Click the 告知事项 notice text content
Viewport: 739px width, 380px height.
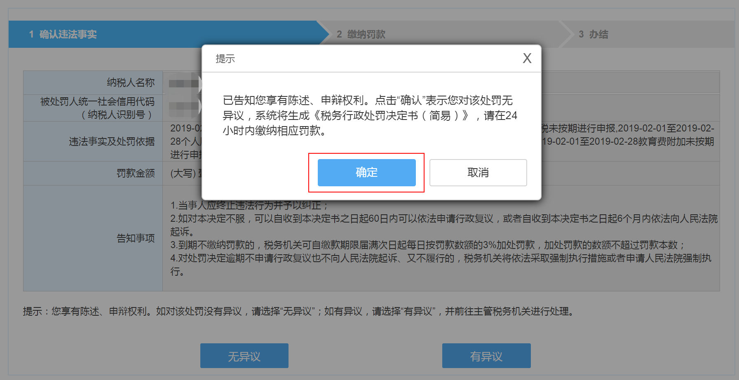pyautogui.click(x=444, y=238)
